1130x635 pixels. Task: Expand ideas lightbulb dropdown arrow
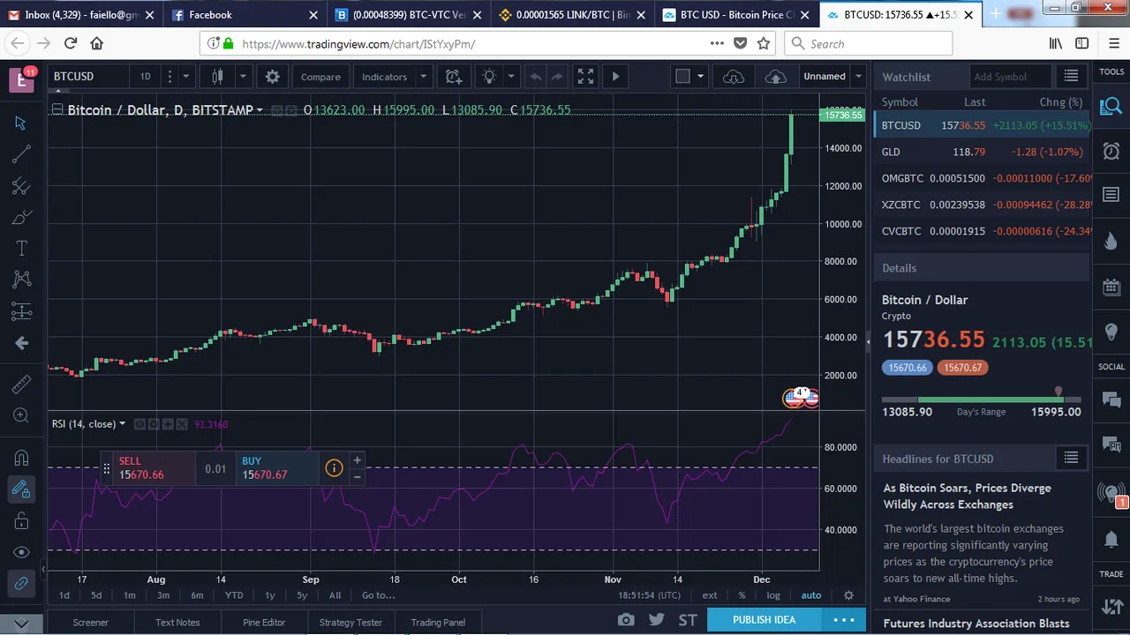(x=510, y=77)
